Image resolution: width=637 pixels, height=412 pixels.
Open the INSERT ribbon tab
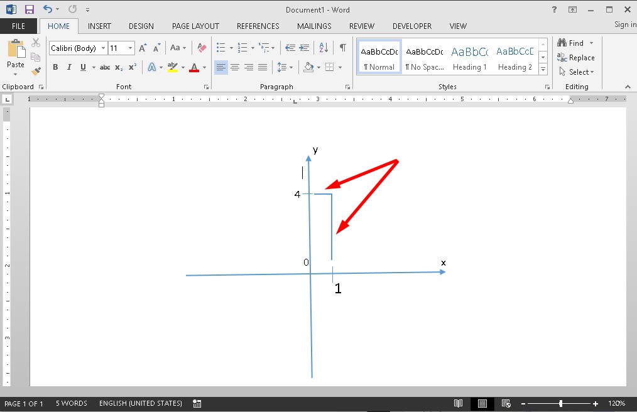tap(99, 26)
